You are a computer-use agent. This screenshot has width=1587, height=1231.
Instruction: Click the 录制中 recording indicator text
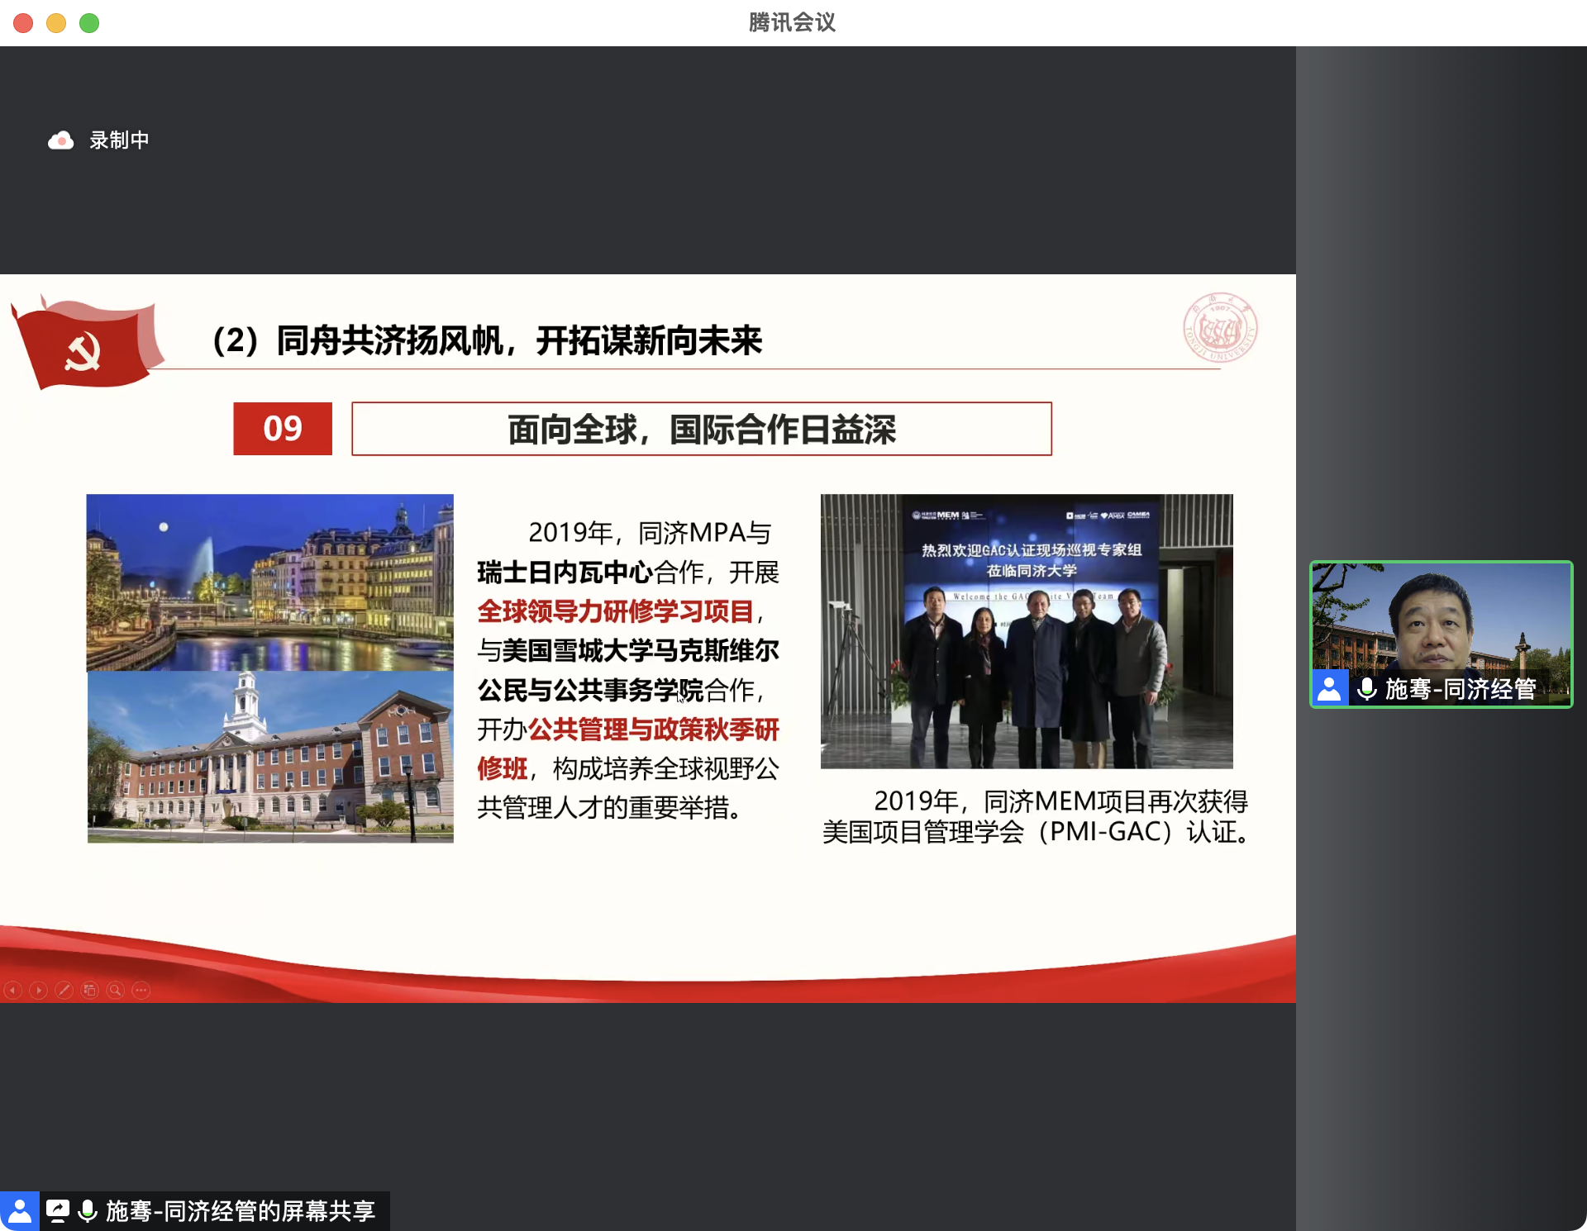tap(119, 140)
